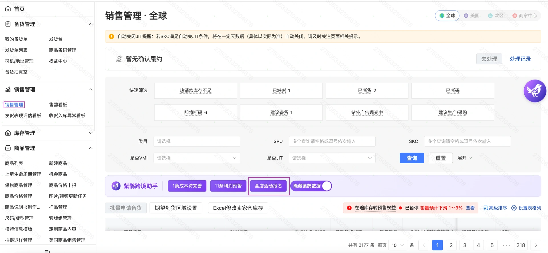This screenshot has height=253, width=548.
Task: Change page size dropdown showing 10
Action: [398, 245]
